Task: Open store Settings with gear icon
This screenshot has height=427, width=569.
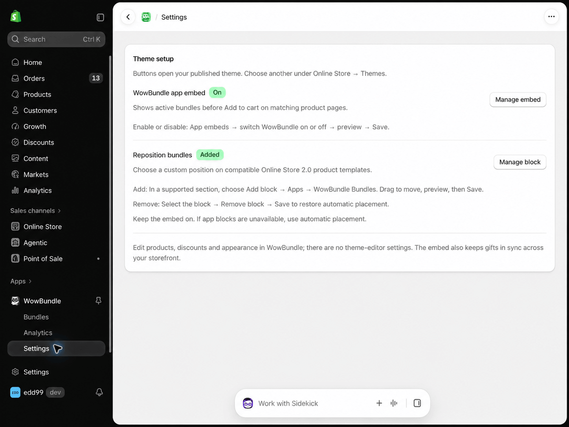Action: point(56,372)
